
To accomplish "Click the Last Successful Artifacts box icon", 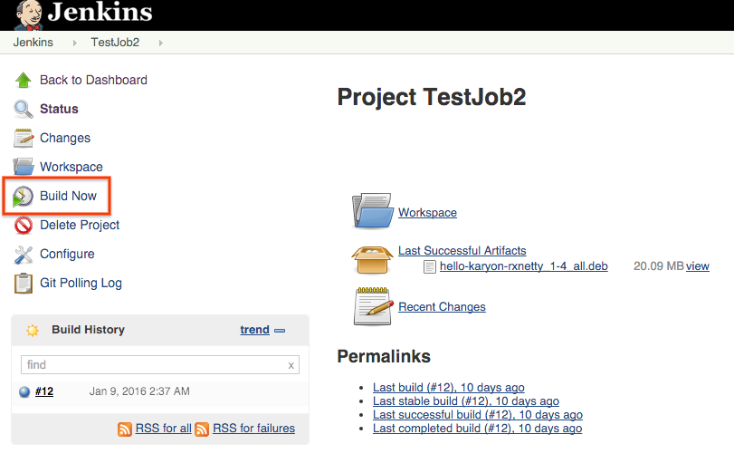I will pos(372,260).
